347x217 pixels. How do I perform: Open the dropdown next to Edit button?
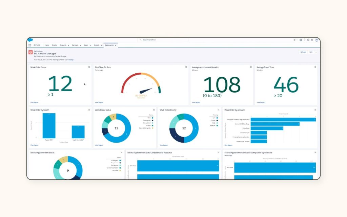click(317, 52)
